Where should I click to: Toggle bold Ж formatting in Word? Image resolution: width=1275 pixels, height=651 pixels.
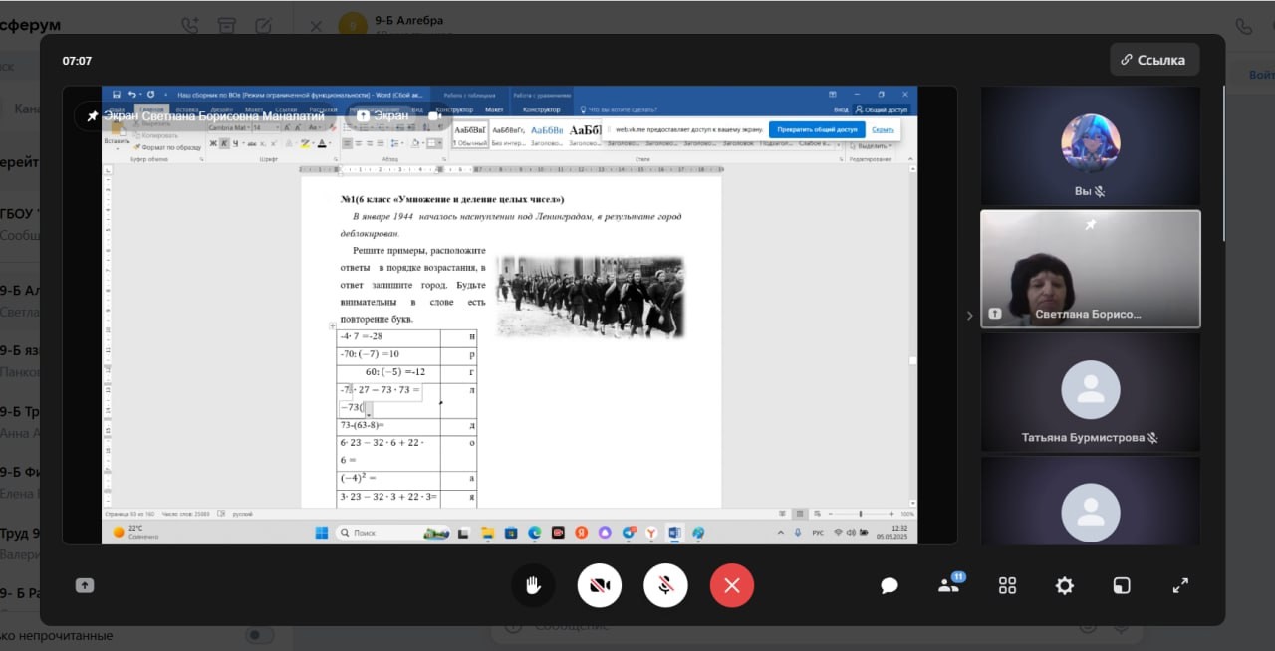(213, 143)
